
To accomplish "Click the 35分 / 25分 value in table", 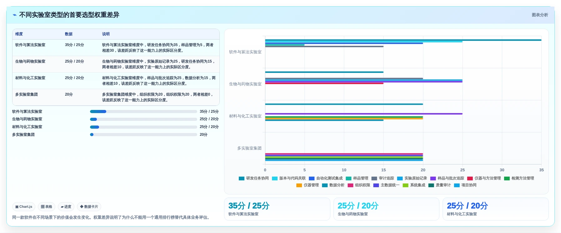I will pyautogui.click(x=74, y=45).
